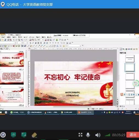Open the folder taskbar item
The width and height of the screenshot is (139, 140).
pyautogui.click(x=68, y=112)
